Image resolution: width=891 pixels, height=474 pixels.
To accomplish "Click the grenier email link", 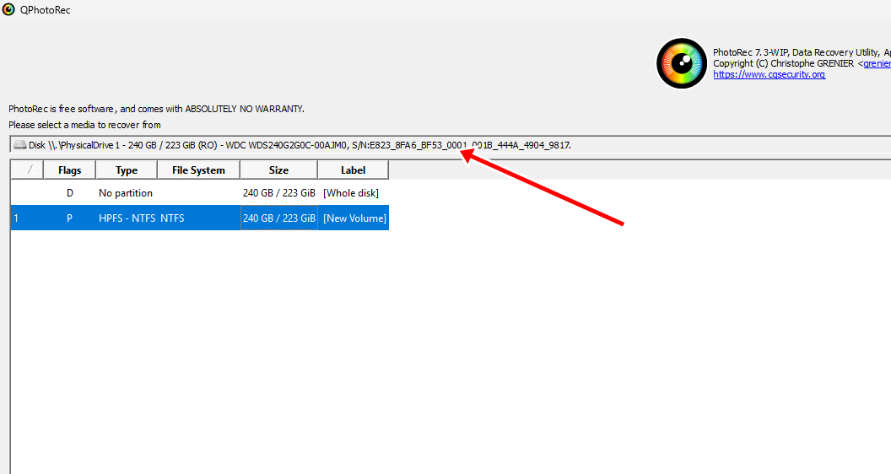I will 877,63.
